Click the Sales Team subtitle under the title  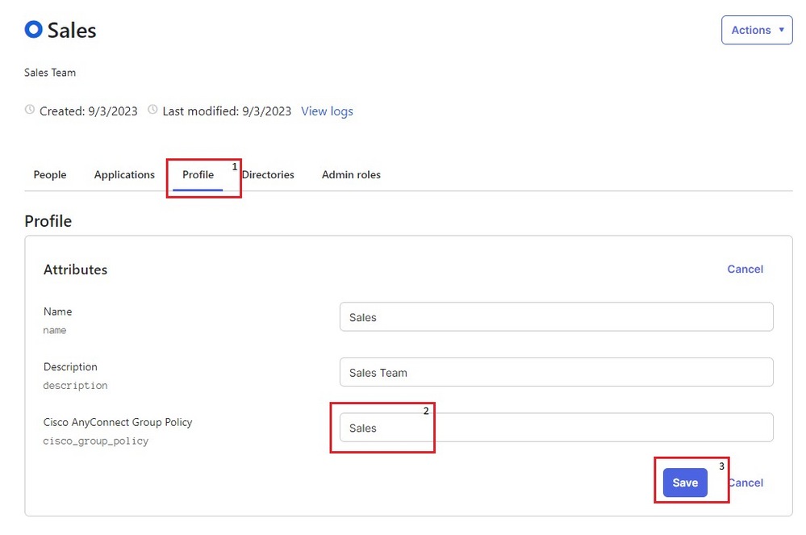pos(50,73)
